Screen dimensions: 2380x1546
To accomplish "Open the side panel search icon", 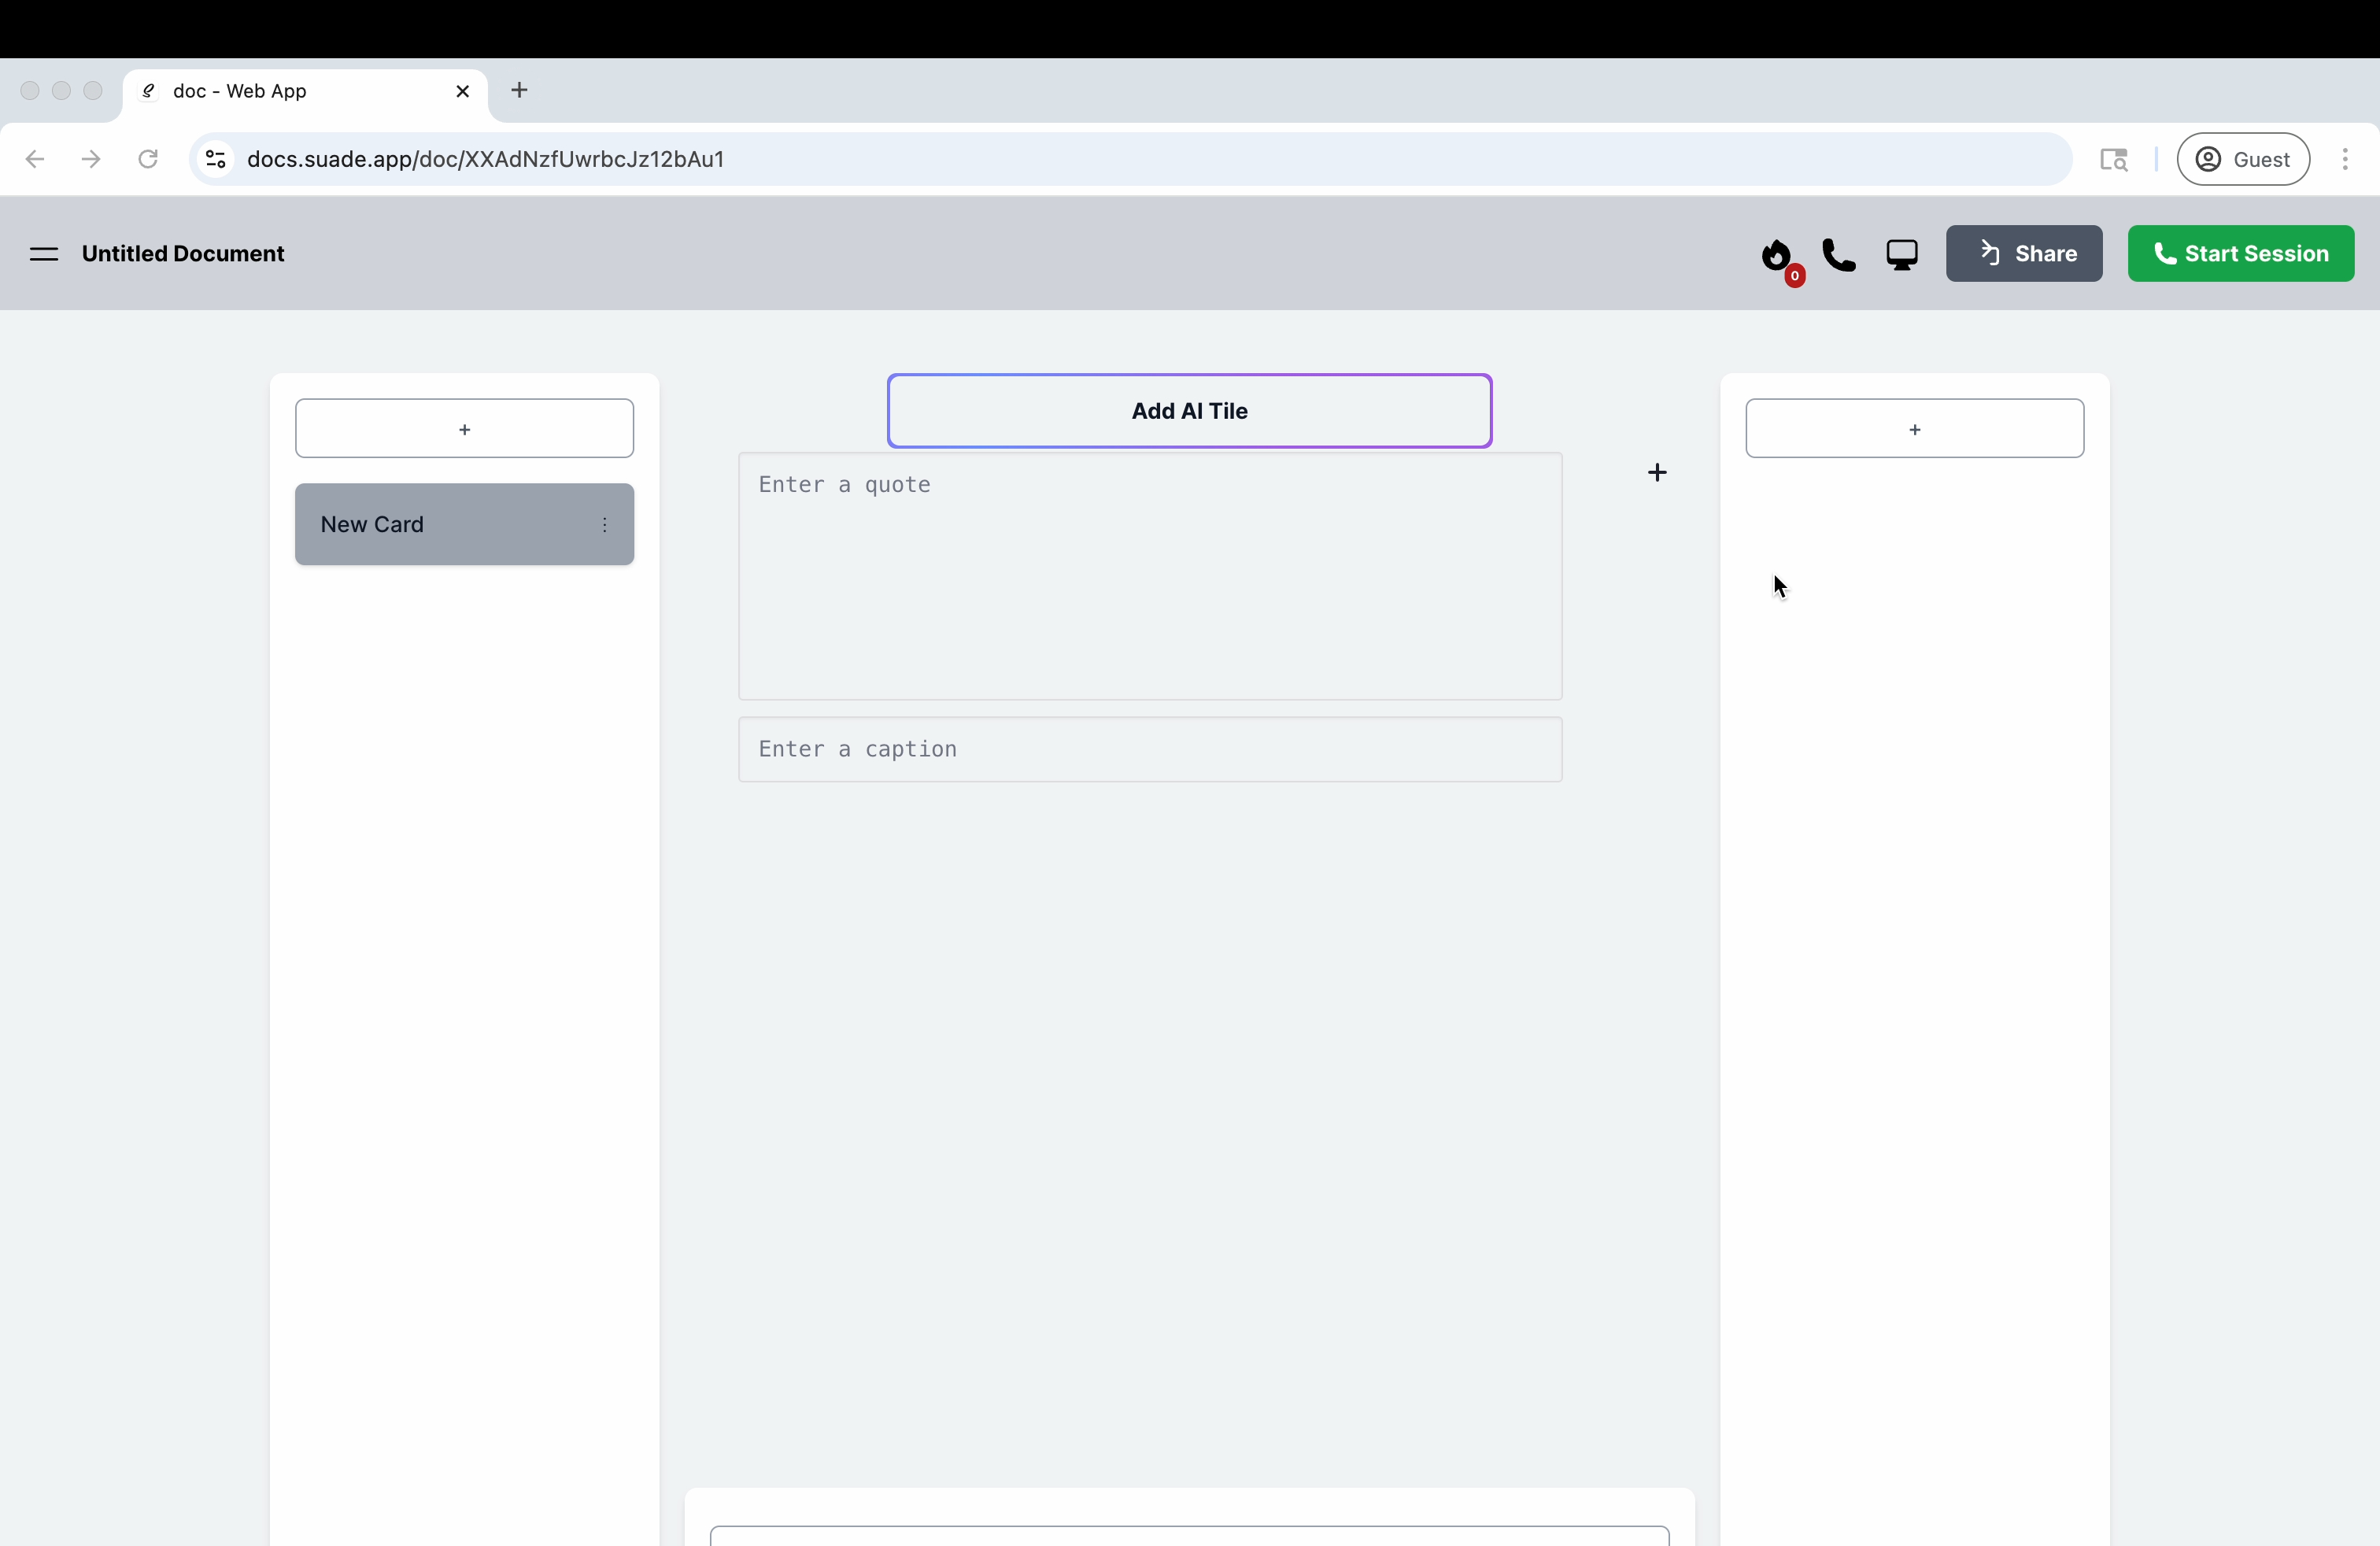I will [x=2114, y=159].
